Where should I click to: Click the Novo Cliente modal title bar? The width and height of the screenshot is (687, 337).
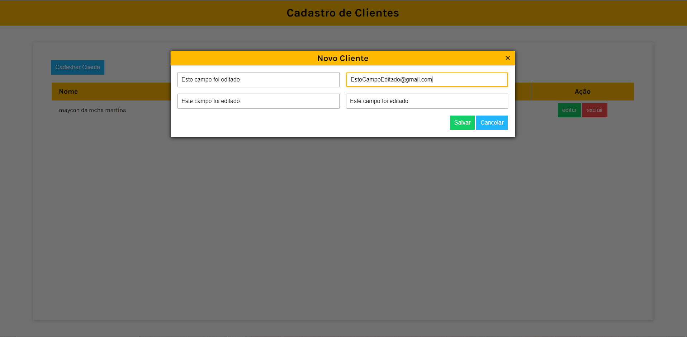(342, 58)
